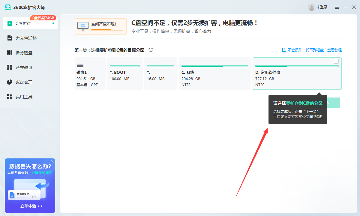
Task: Select the 磁盘1 disk card
Action: (90, 73)
